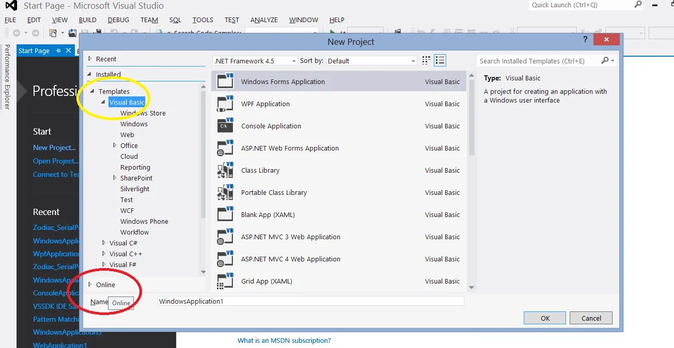Image resolution: width=674 pixels, height=348 pixels.
Task: Expand the Visual C++ node arrow
Action: (104, 254)
